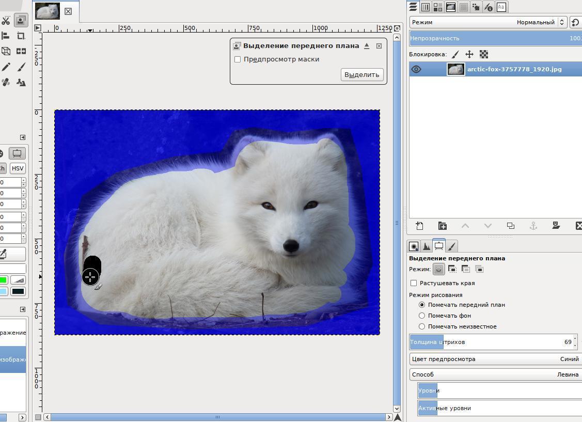The height and width of the screenshot is (422, 582).
Task: Hide the arctic-fox layer via eye icon
Action: [x=416, y=69]
